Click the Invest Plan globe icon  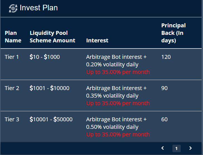pyautogui.click(x=13, y=8)
